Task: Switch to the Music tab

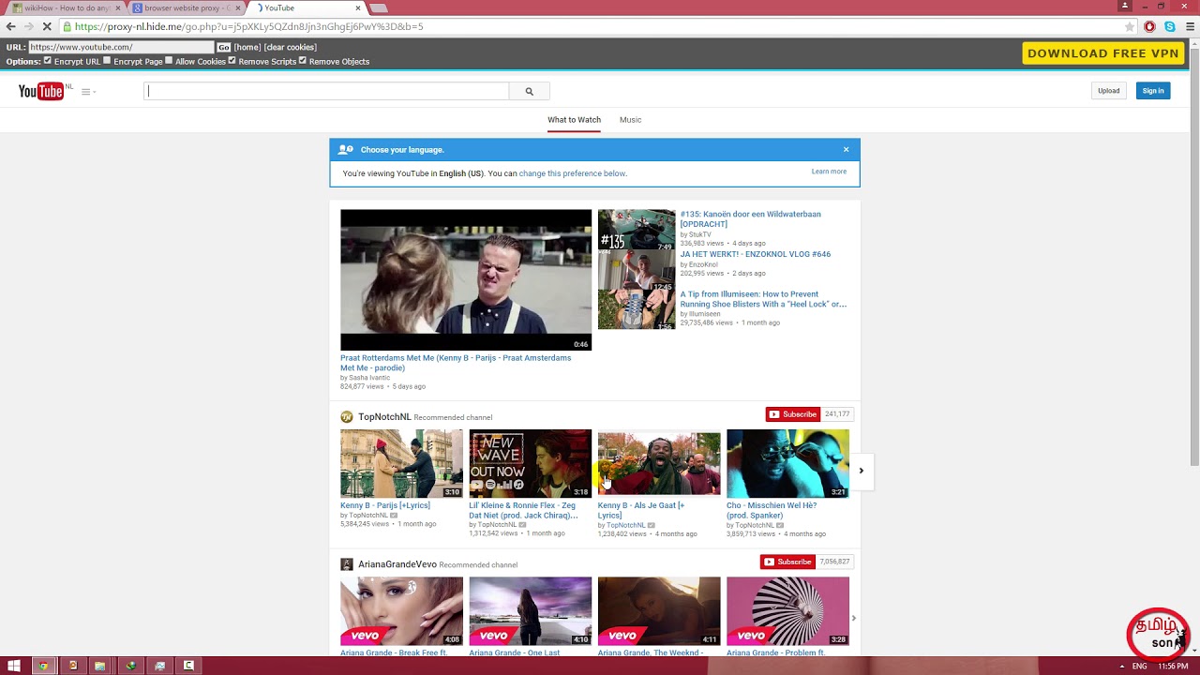Action: (630, 120)
